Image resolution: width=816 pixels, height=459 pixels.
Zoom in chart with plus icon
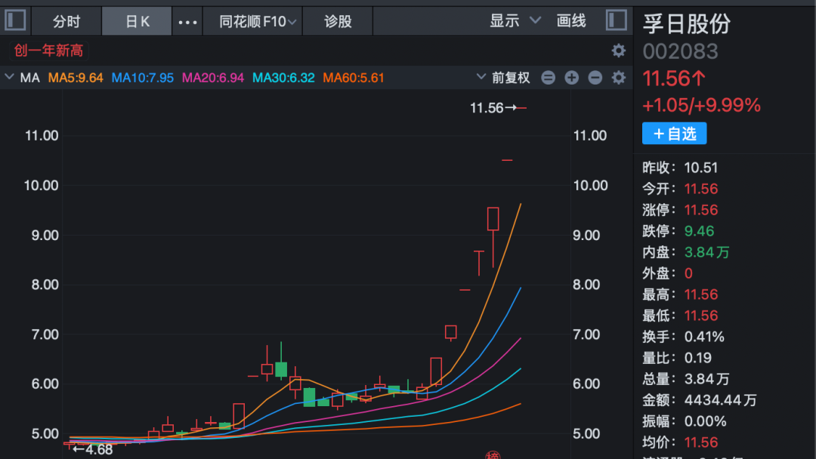point(572,77)
